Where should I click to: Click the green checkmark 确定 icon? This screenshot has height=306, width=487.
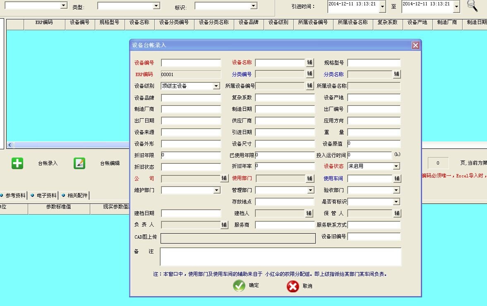(239, 285)
